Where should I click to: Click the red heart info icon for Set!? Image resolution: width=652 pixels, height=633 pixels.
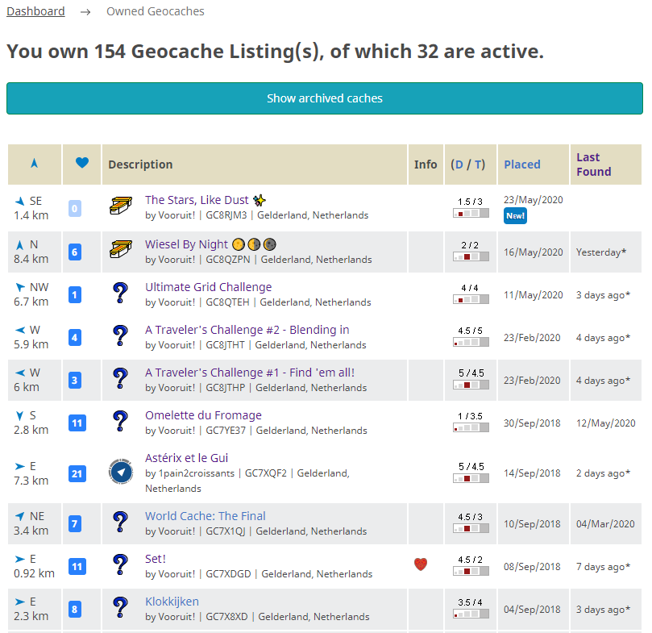pos(420,565)
